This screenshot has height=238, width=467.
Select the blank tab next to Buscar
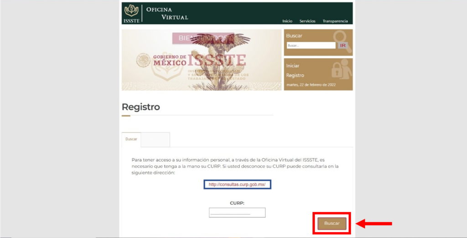pos(156,140)
